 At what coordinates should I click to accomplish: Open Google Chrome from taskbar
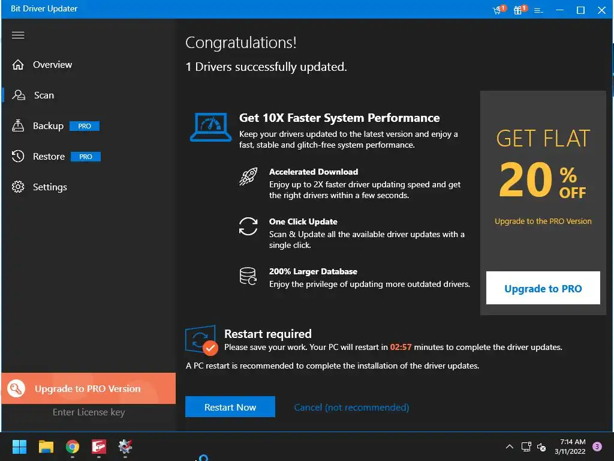(x=73, y=447)
